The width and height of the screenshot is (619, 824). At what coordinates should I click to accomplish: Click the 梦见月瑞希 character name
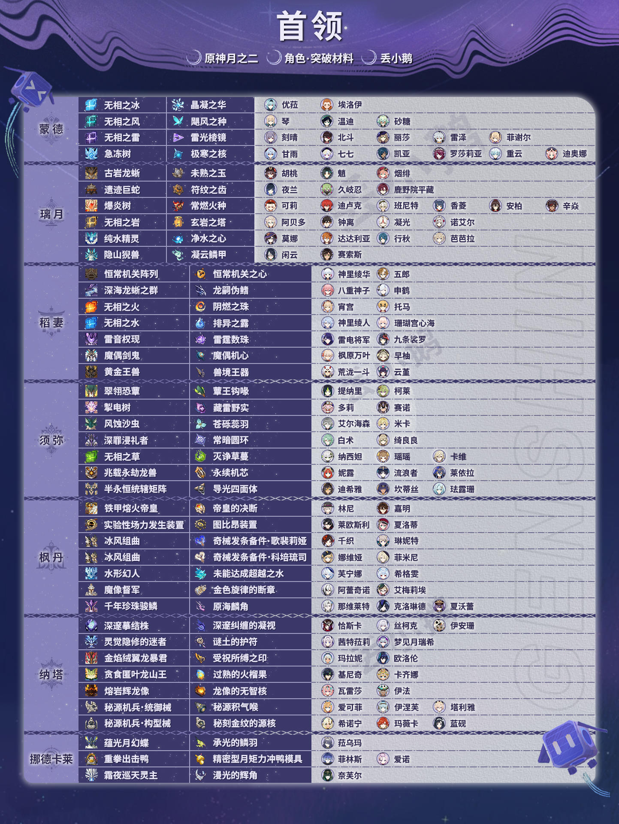(x=414, y=642)
